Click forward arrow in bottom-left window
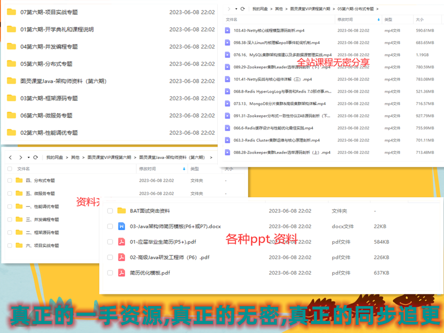444x333 pixels. (20, 157)
